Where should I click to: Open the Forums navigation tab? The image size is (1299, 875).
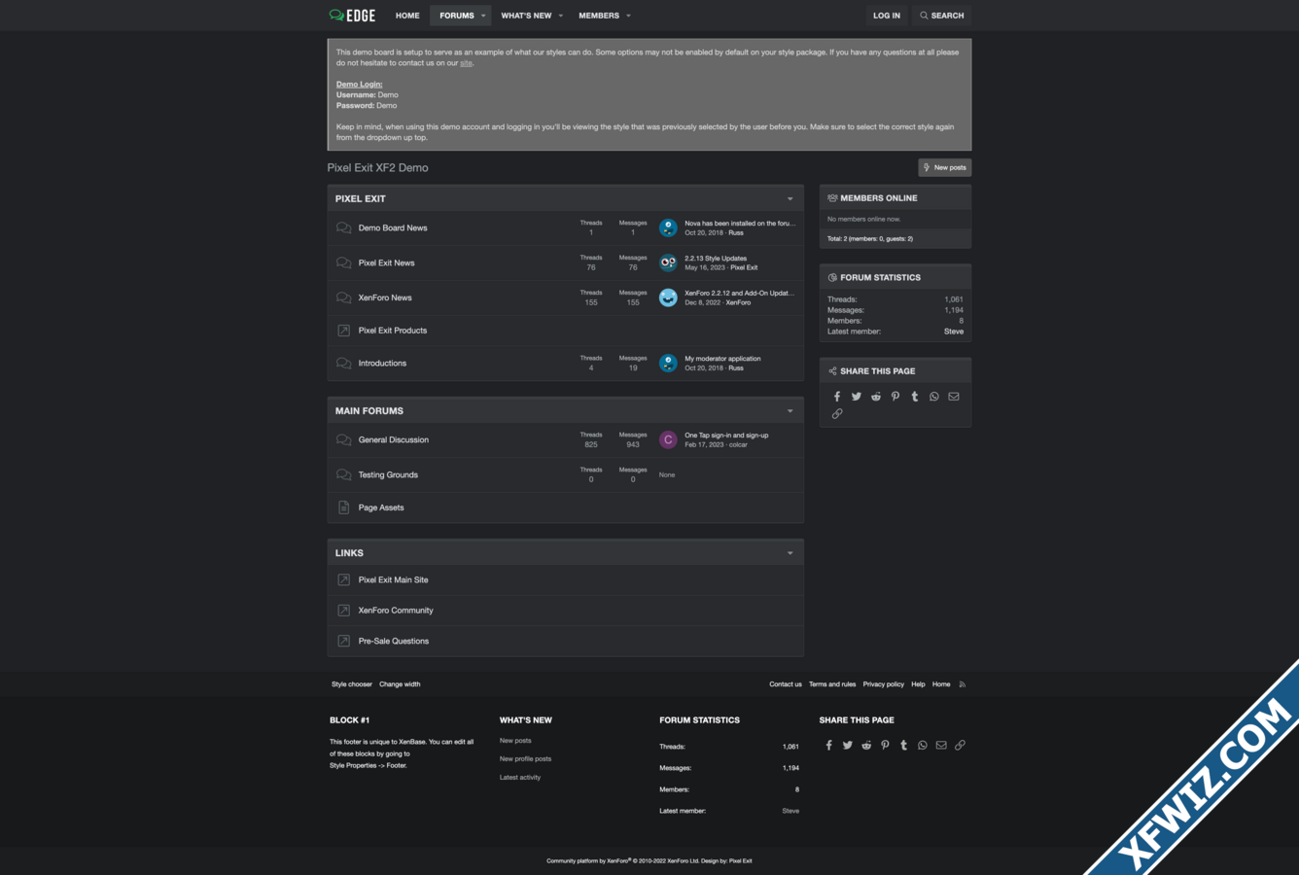tap(456, 16)
